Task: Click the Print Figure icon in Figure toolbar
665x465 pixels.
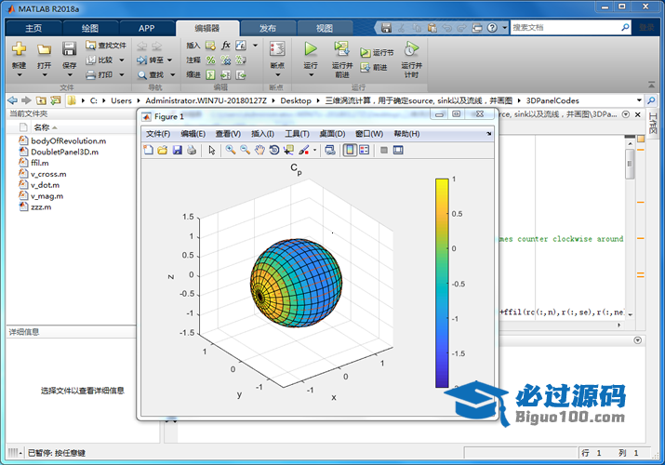Action: [192, 150]
